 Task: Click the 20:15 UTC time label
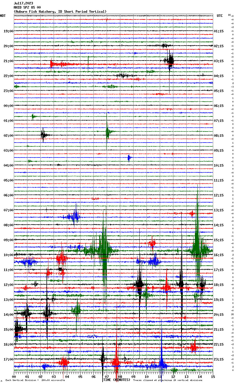(219, 315)
